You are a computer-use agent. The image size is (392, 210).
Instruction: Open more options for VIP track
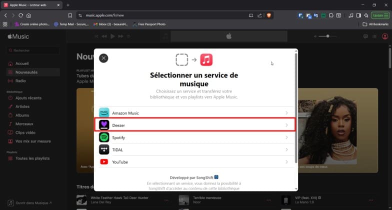point(371,200)
